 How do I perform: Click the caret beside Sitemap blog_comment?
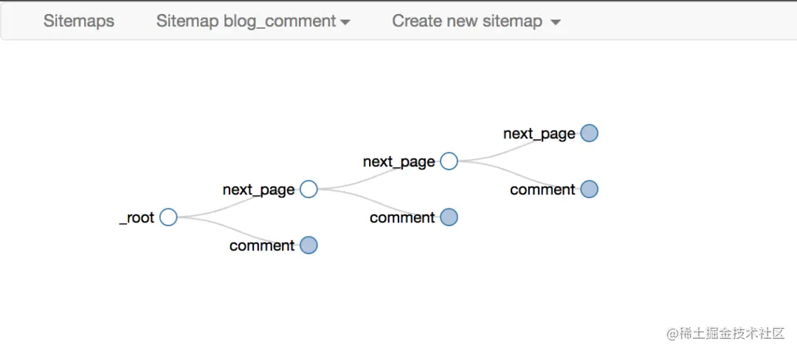[345, 23]
